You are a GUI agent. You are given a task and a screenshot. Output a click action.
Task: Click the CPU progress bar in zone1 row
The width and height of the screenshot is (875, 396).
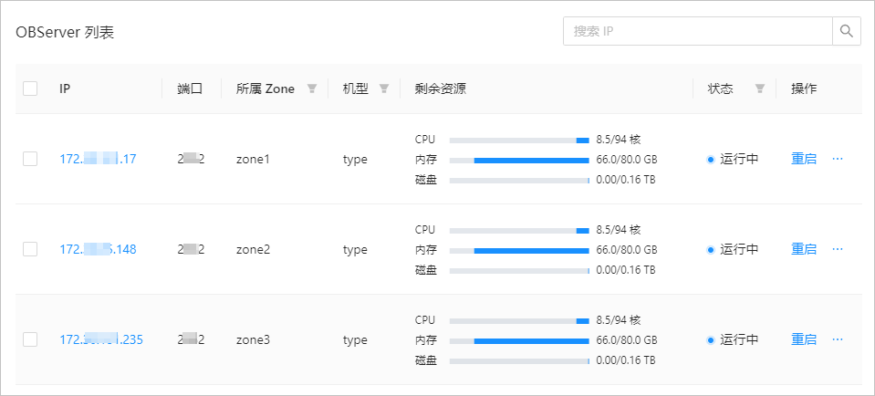click(519, 140)
